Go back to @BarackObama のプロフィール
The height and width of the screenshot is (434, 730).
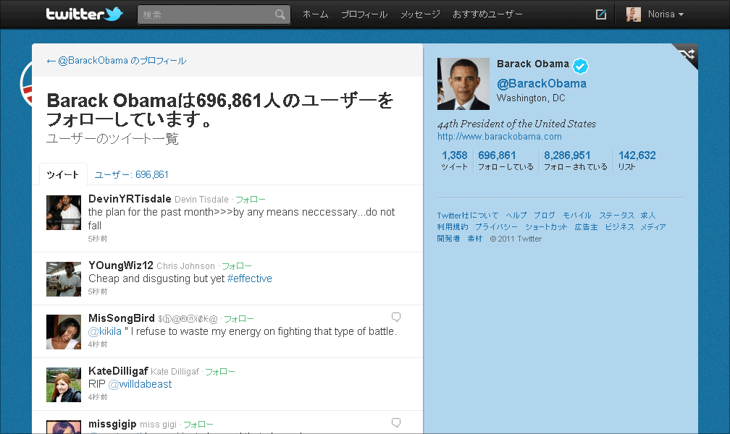[117, 61]
